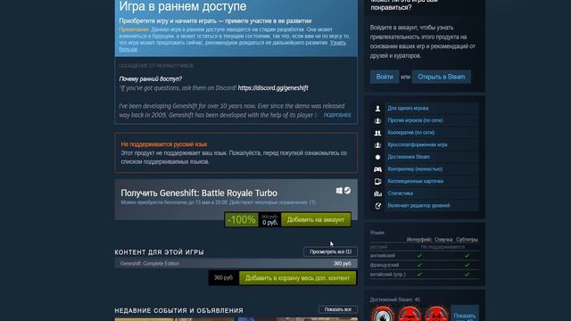This screenshot has width=571, height=321.
Task: Click the 'Почему ранний доступ?' question heading
Action: tap(151, 78)
